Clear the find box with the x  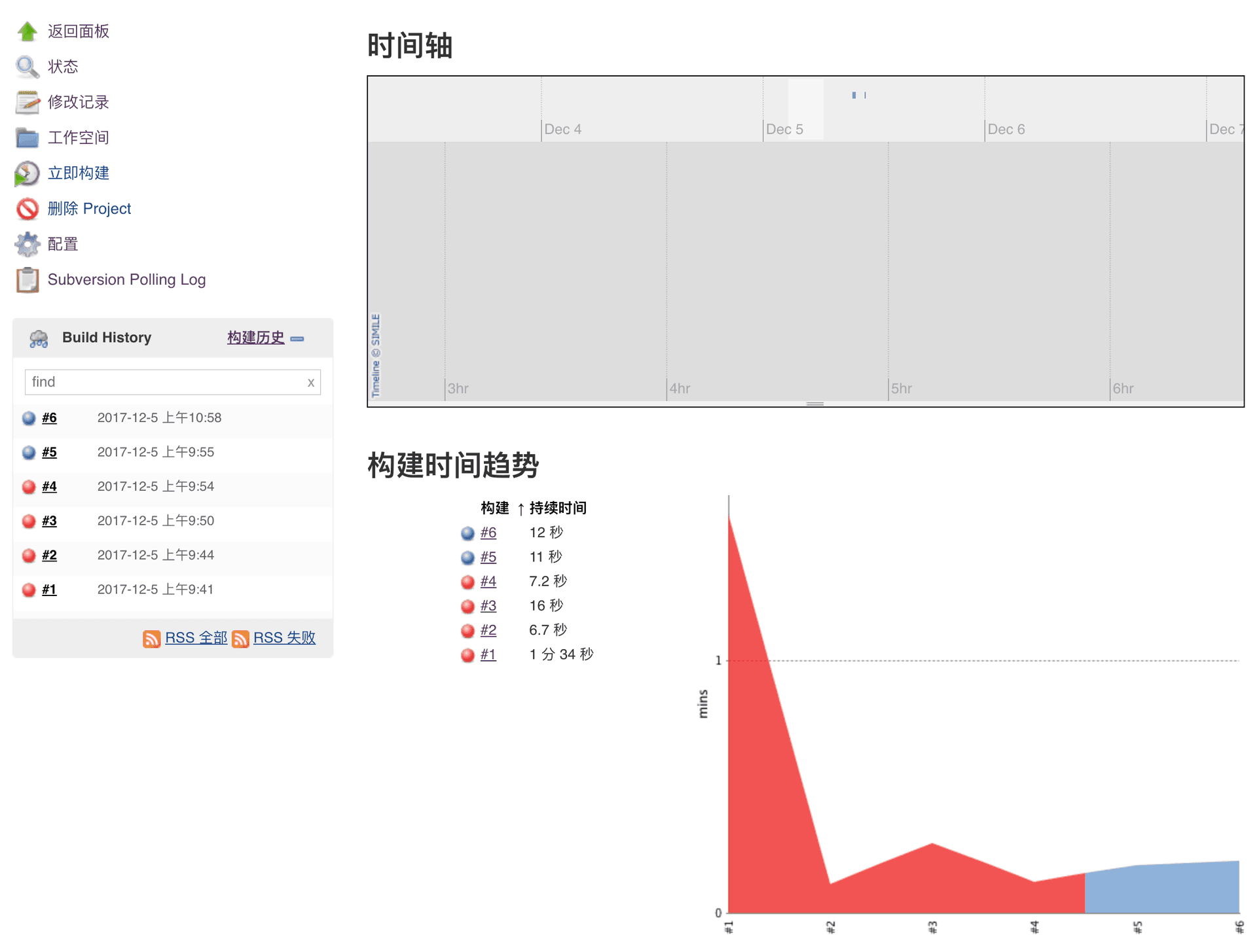pyautogui.click(x=310, y=383)
